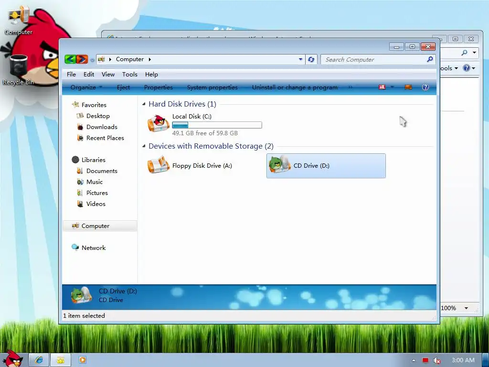Screen dimensions: 489x367
Task: Click Uninstall or change a program
Action: pos(295,87)
